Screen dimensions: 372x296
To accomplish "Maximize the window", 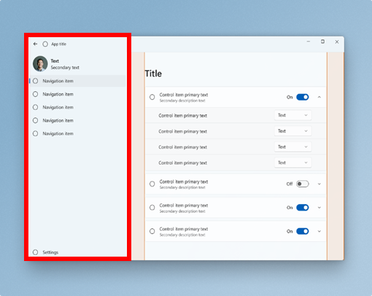I will pyautogui.click(x=322, y=42).
